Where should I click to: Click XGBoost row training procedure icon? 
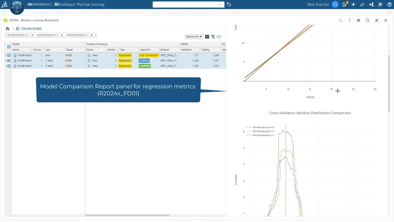click(x=89, y=61)
